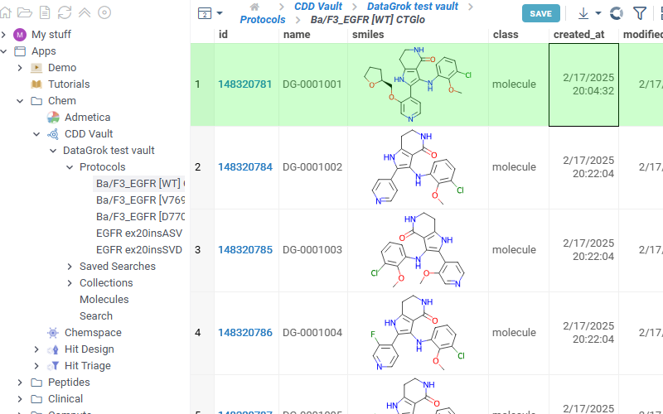
Task: Click the open folder icon
Action: [x=26, y=12]
